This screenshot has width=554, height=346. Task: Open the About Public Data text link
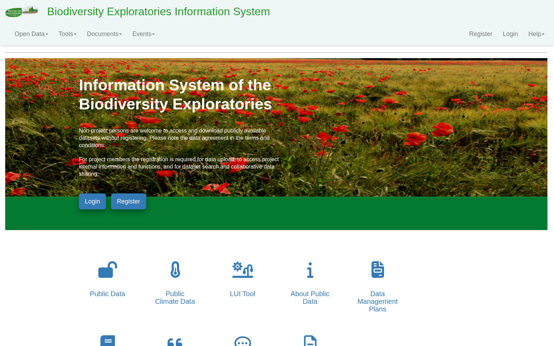(x=310, y=298)
